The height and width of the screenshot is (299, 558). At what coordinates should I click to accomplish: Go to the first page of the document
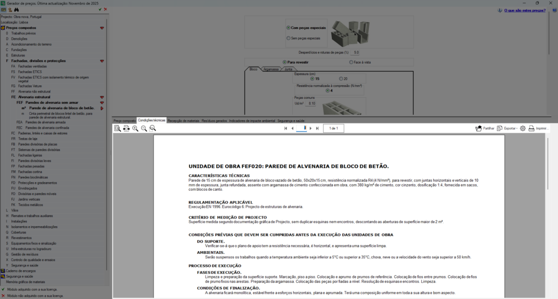(x=286, y=128)
